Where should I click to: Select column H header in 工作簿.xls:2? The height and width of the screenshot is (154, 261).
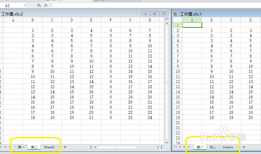(150, 20)
